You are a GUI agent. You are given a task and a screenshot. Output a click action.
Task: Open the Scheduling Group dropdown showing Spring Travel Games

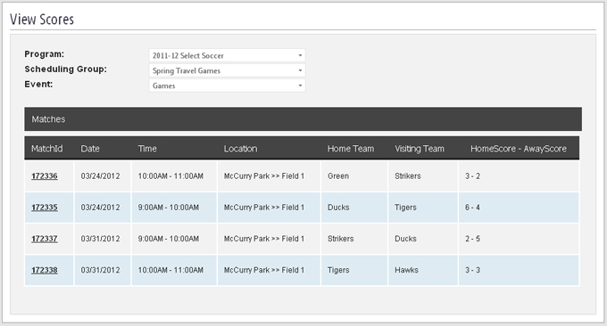(x=227, y=70)
